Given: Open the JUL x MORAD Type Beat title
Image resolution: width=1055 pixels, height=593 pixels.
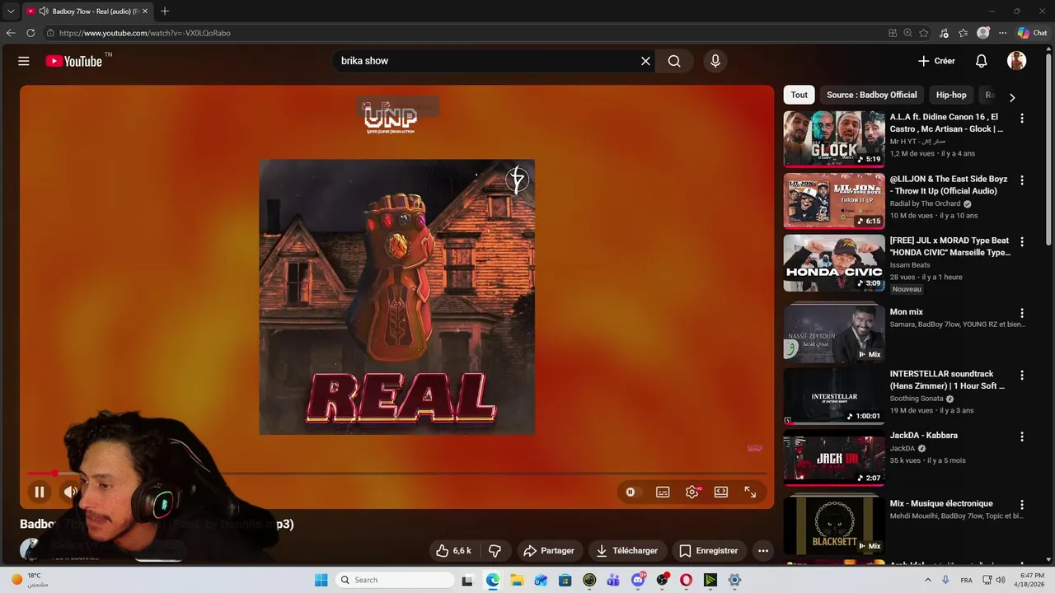Looking at the screenshot, I should point(949,246).
